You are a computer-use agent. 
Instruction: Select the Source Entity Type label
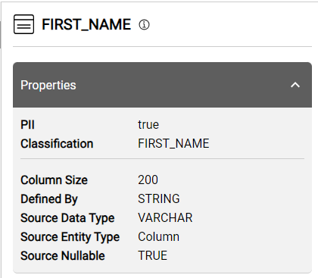pyautogui.click(x=70, y=237)
